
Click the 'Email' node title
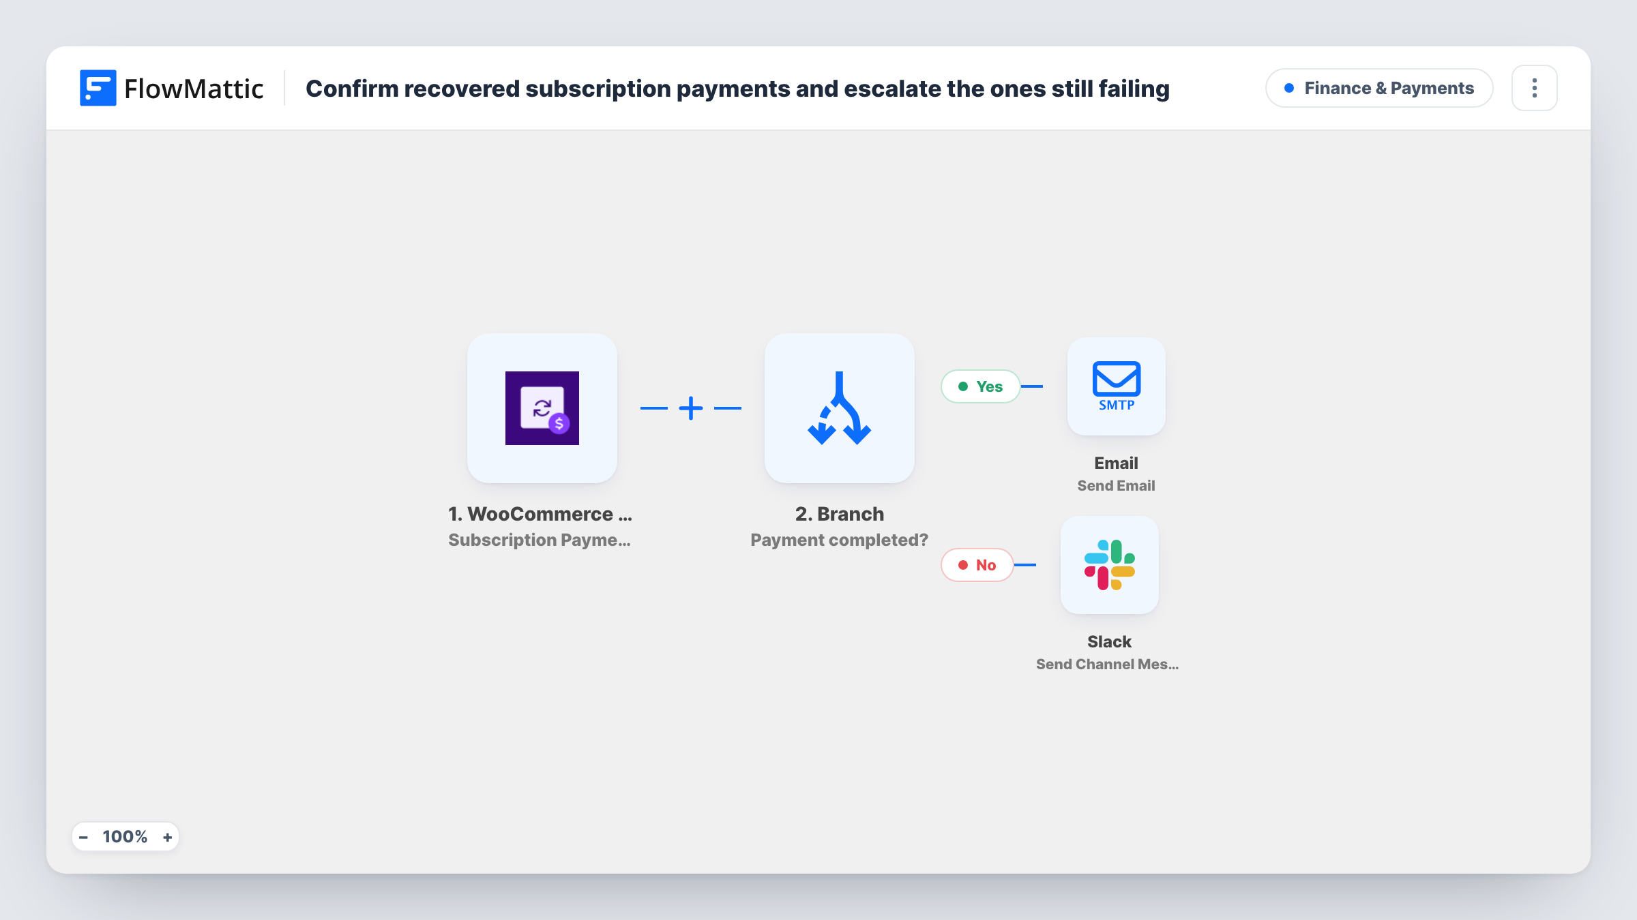point(1117,463)
